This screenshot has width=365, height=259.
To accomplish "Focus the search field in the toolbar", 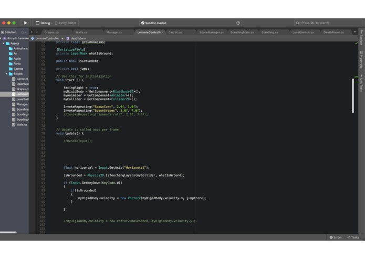I will coord(328,23).
